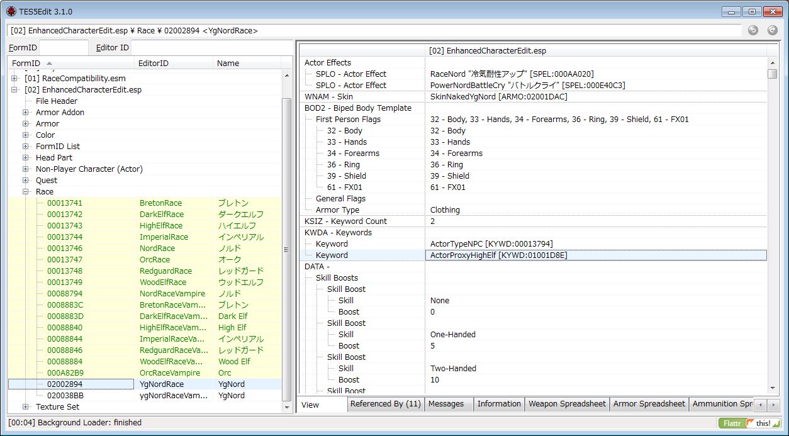Expand the Texture Set group

[x=26, y=407]
